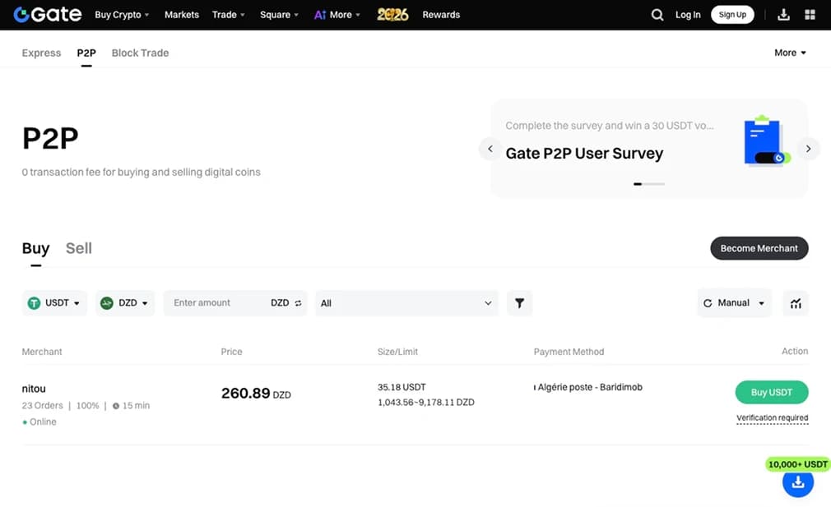Click the Enter amount field
Image resolution: width=831 pixels, height=507 pixels.
click(x=217, y=302)
